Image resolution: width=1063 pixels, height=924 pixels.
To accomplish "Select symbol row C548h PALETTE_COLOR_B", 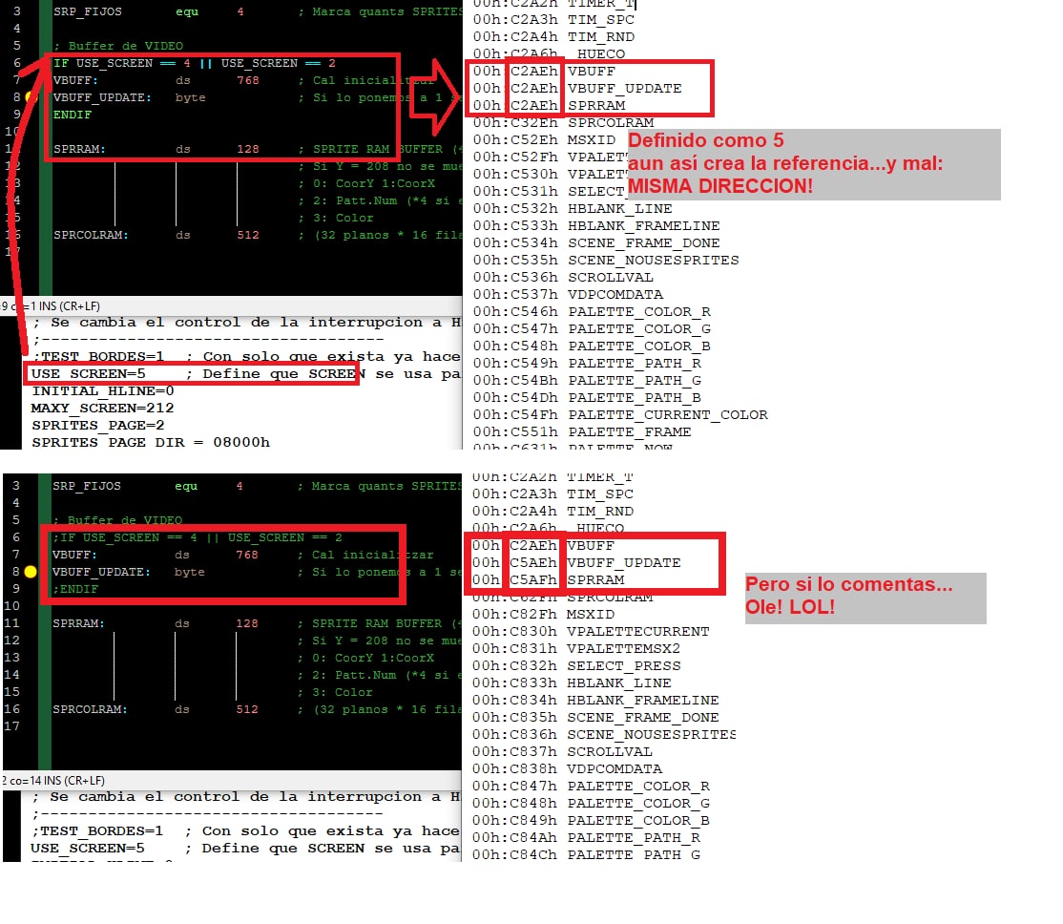I will [592, 346].
